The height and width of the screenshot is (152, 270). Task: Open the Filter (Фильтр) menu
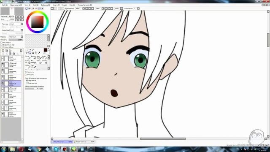click(x=56, y=5)
